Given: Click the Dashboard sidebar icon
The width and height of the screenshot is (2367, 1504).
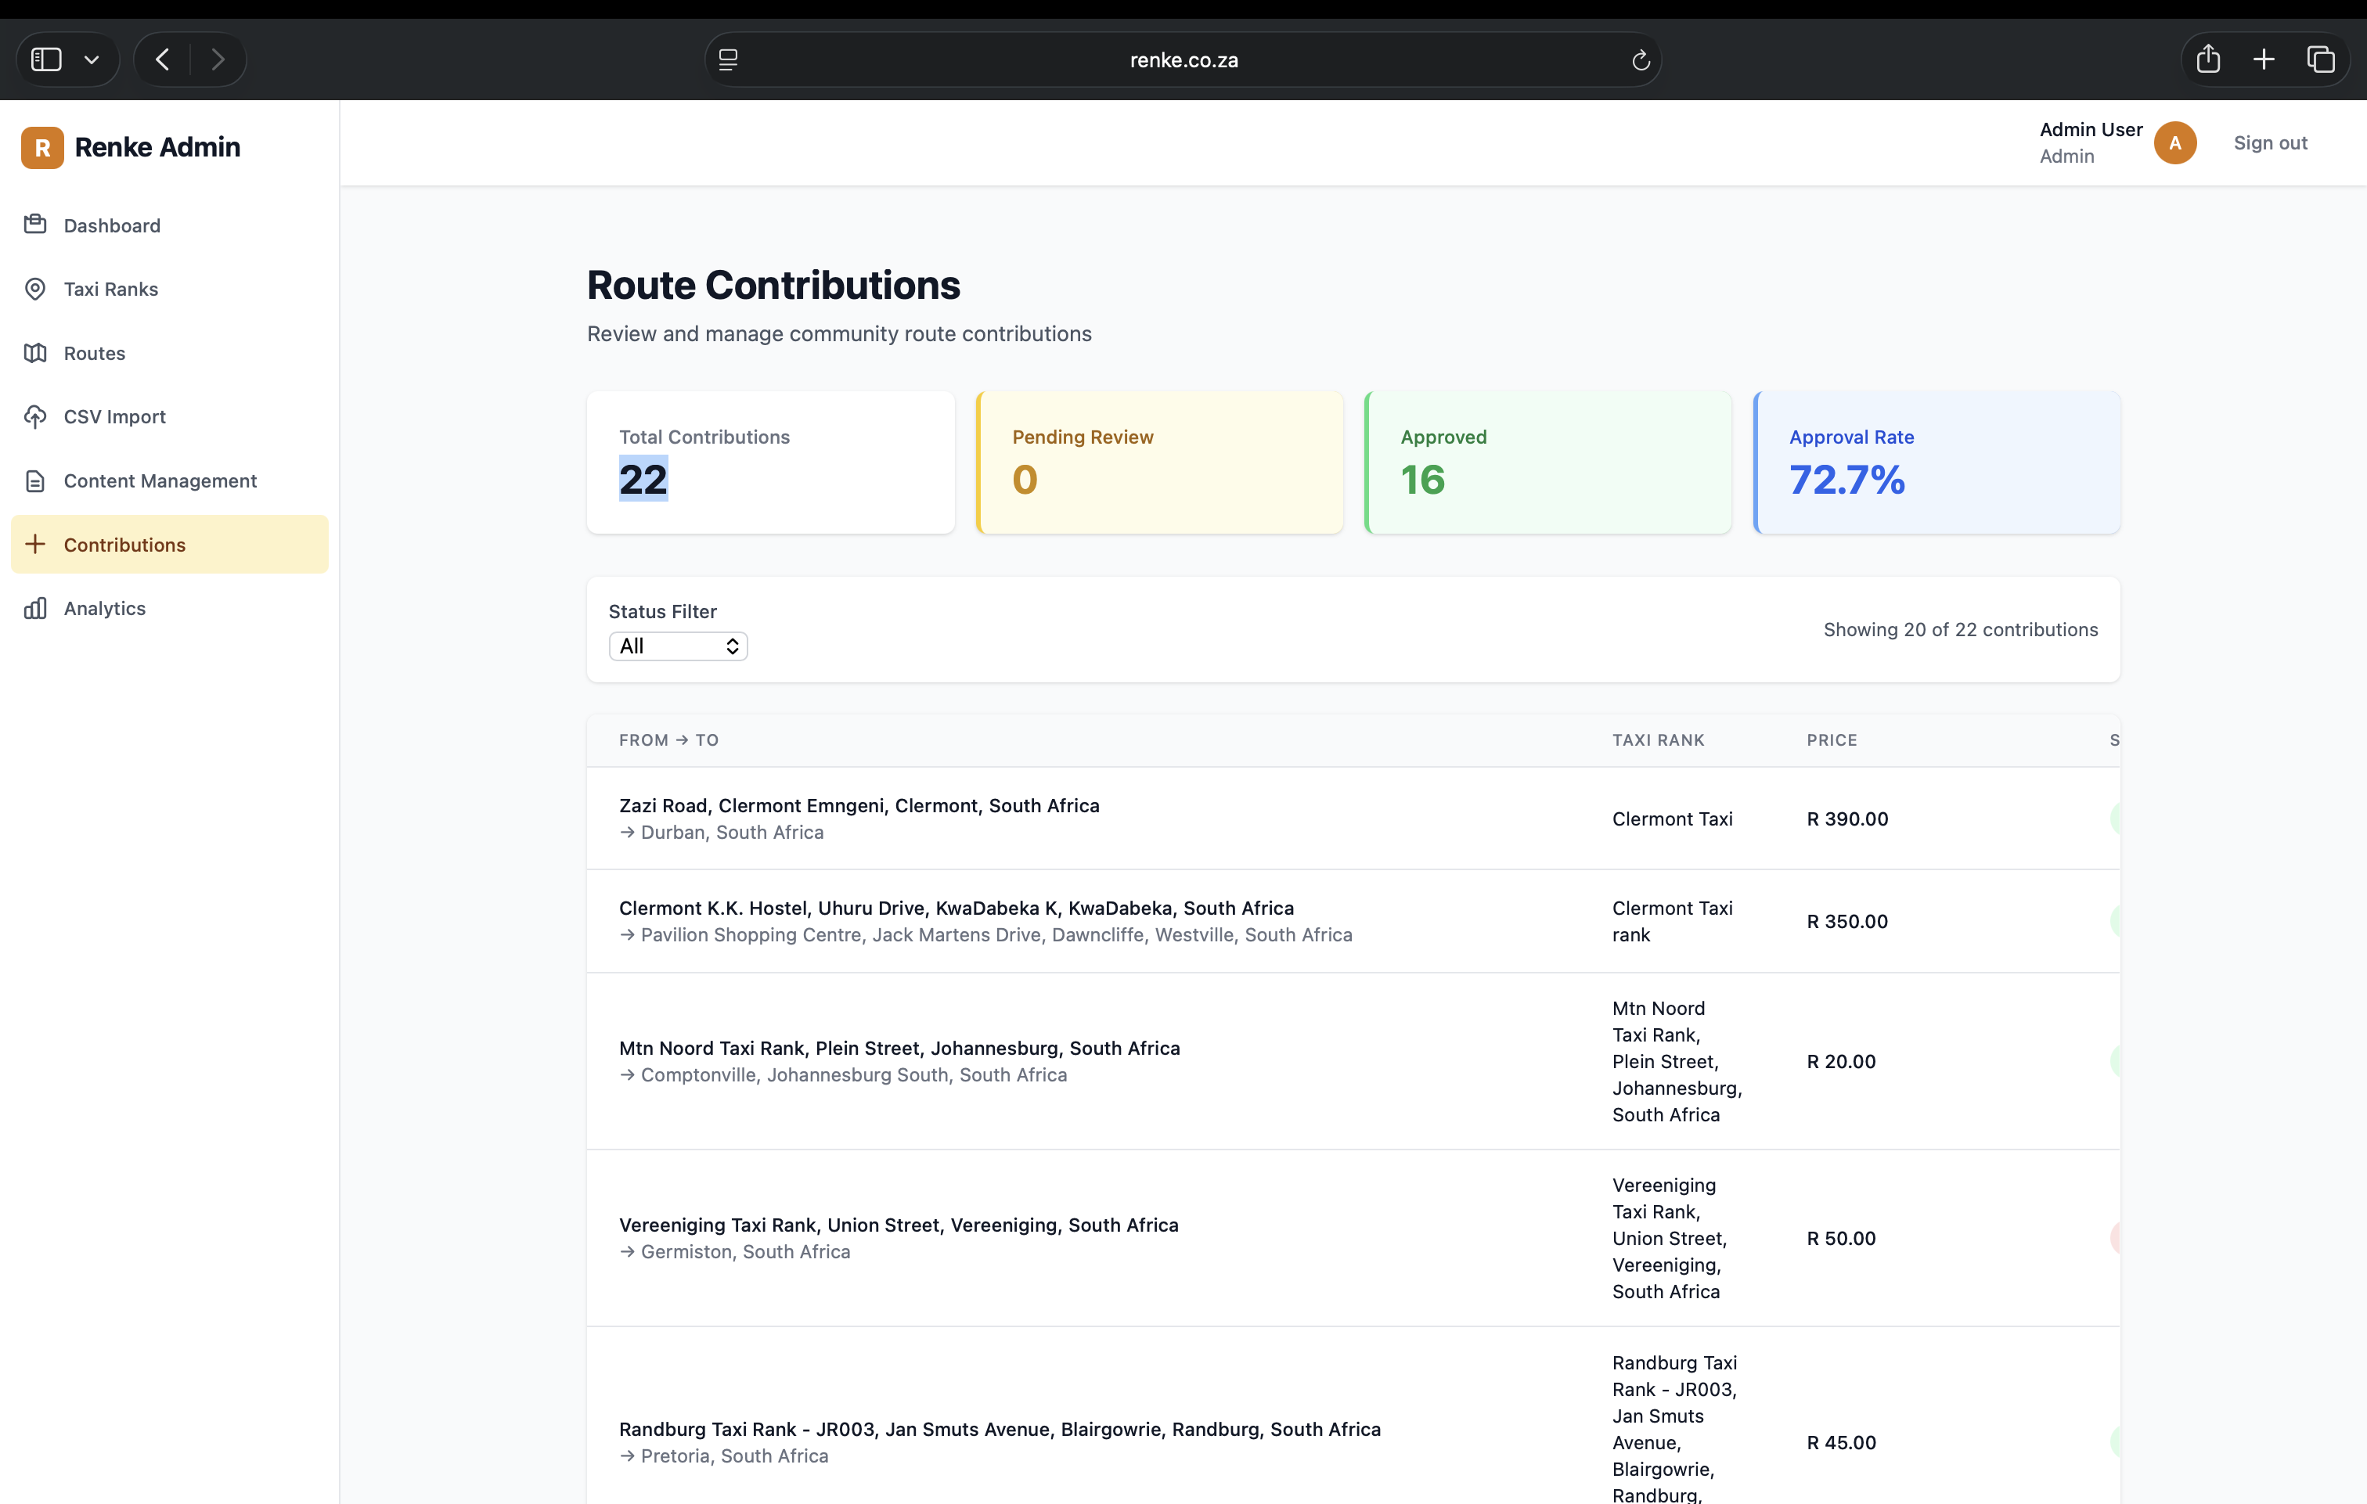Looking at the screenshot, I should tap(35, 224).
